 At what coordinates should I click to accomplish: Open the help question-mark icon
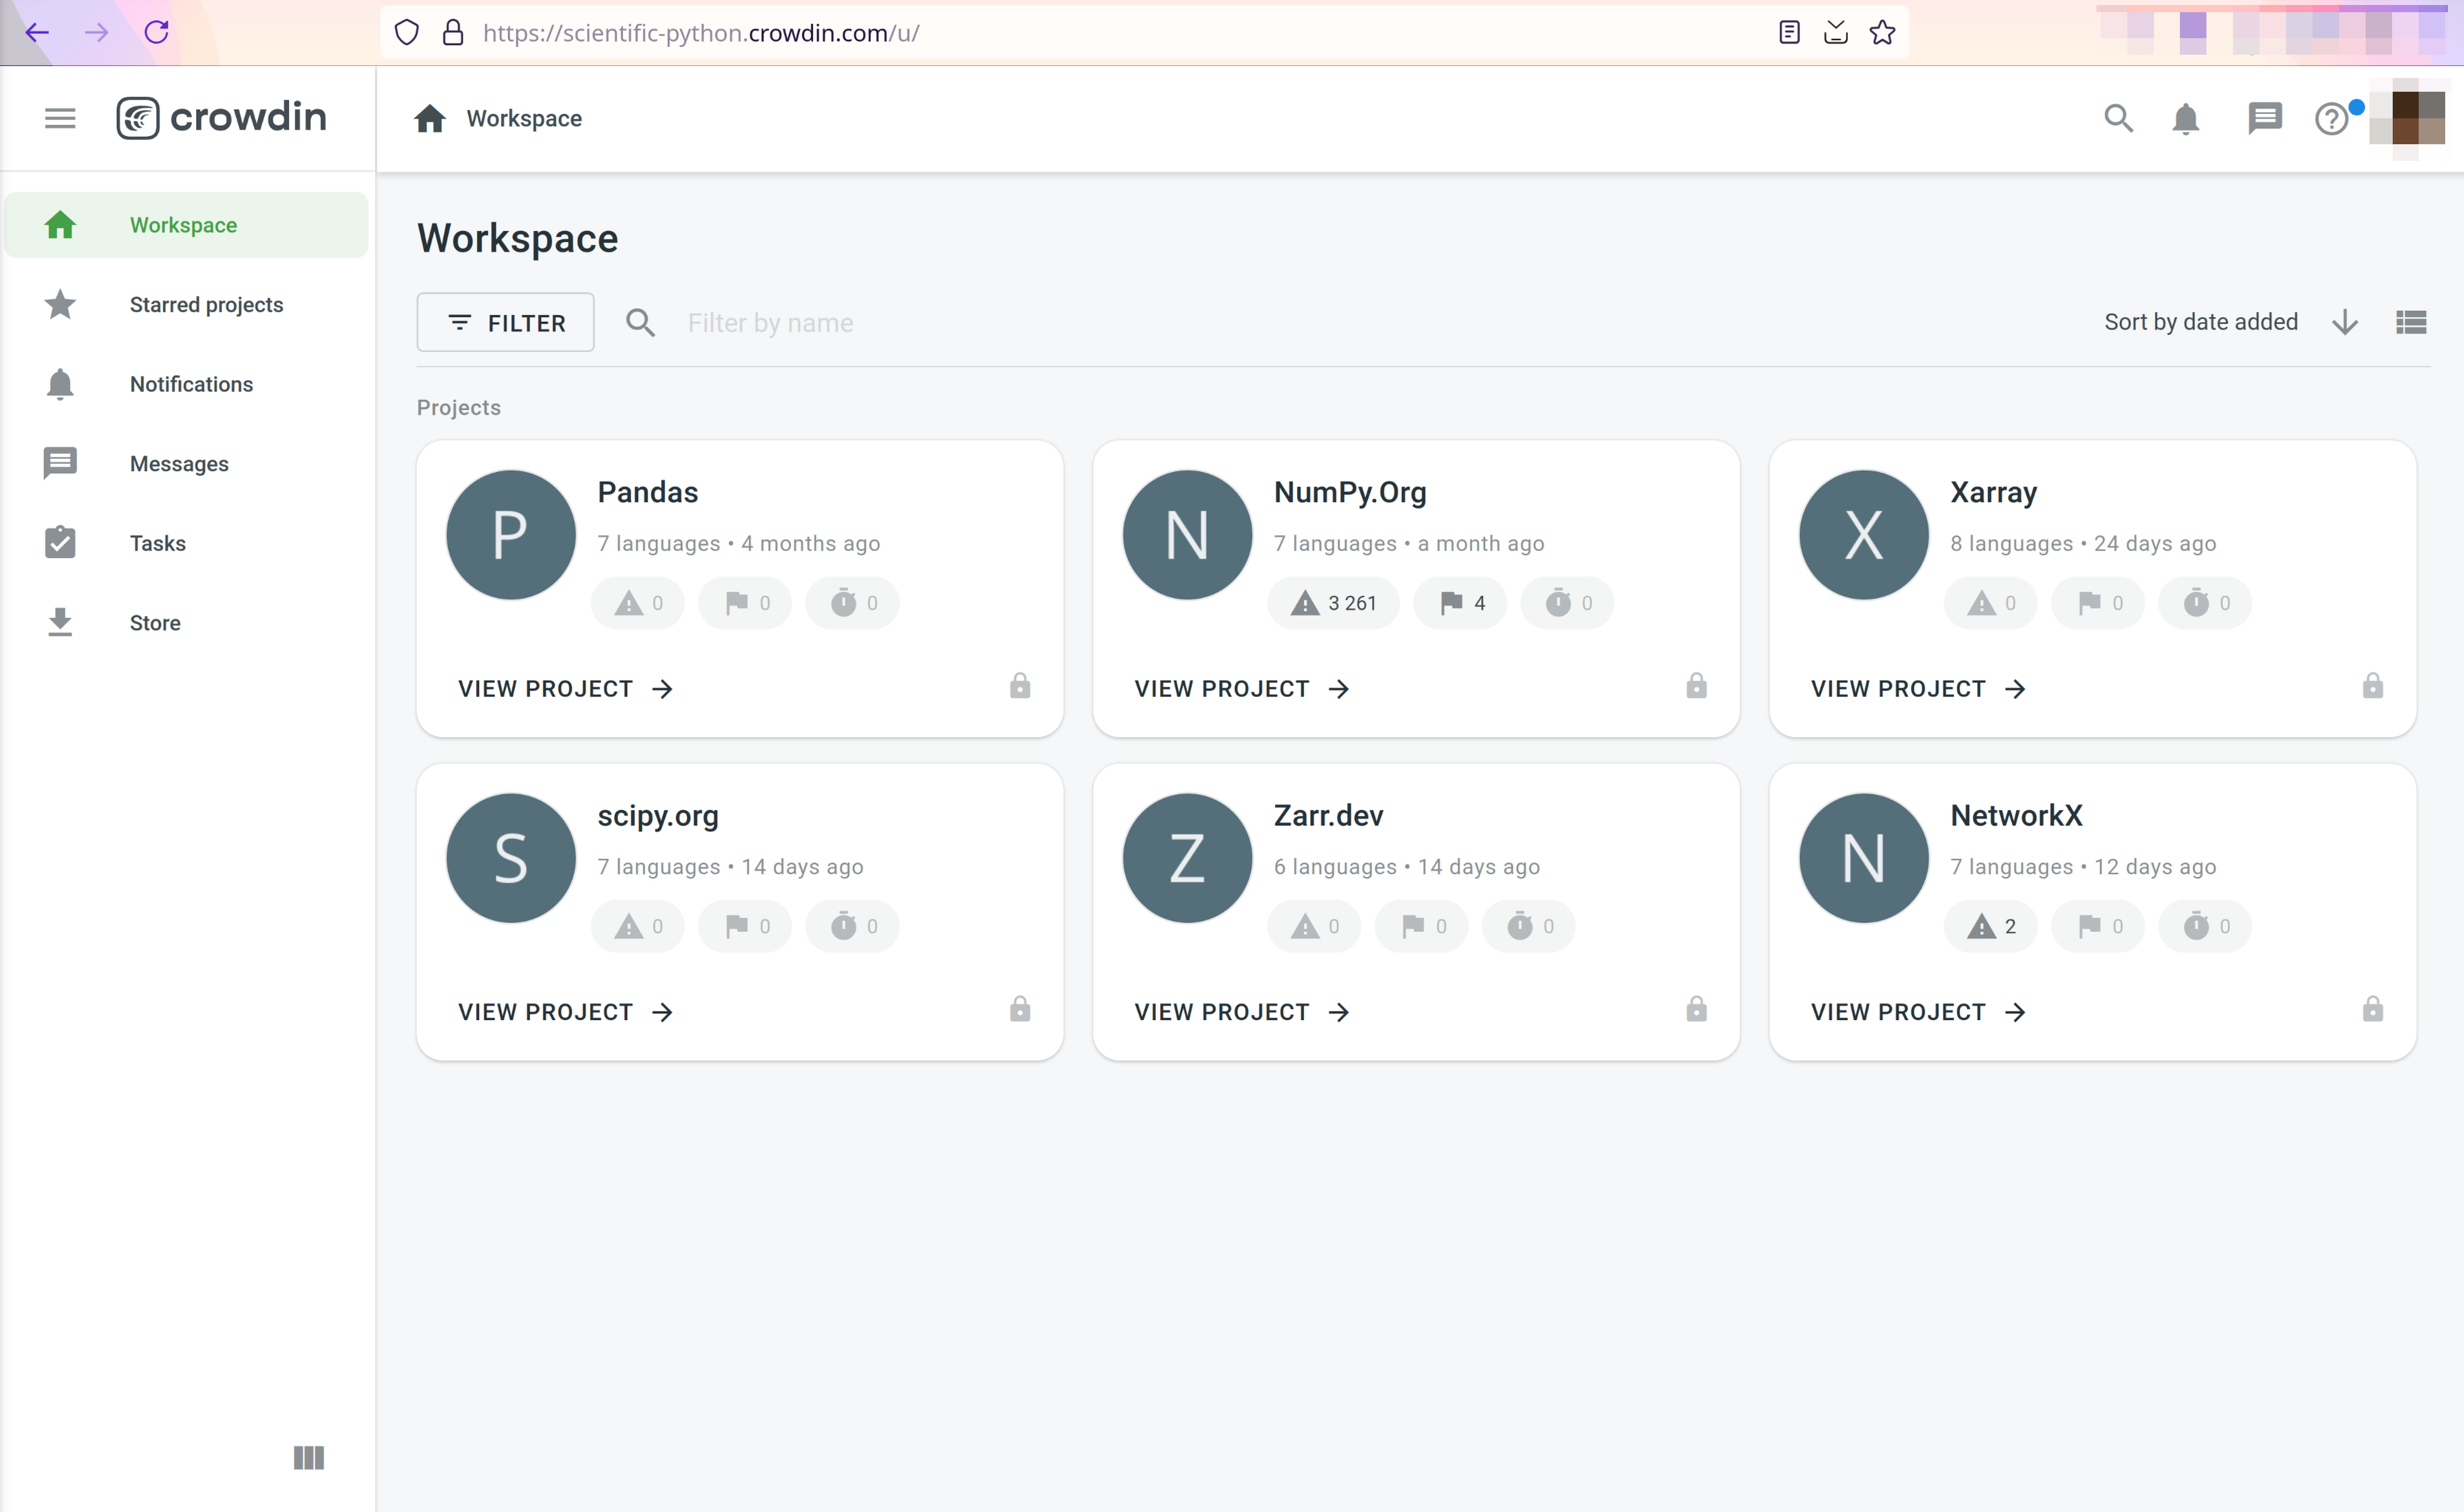coord(2332,119)
